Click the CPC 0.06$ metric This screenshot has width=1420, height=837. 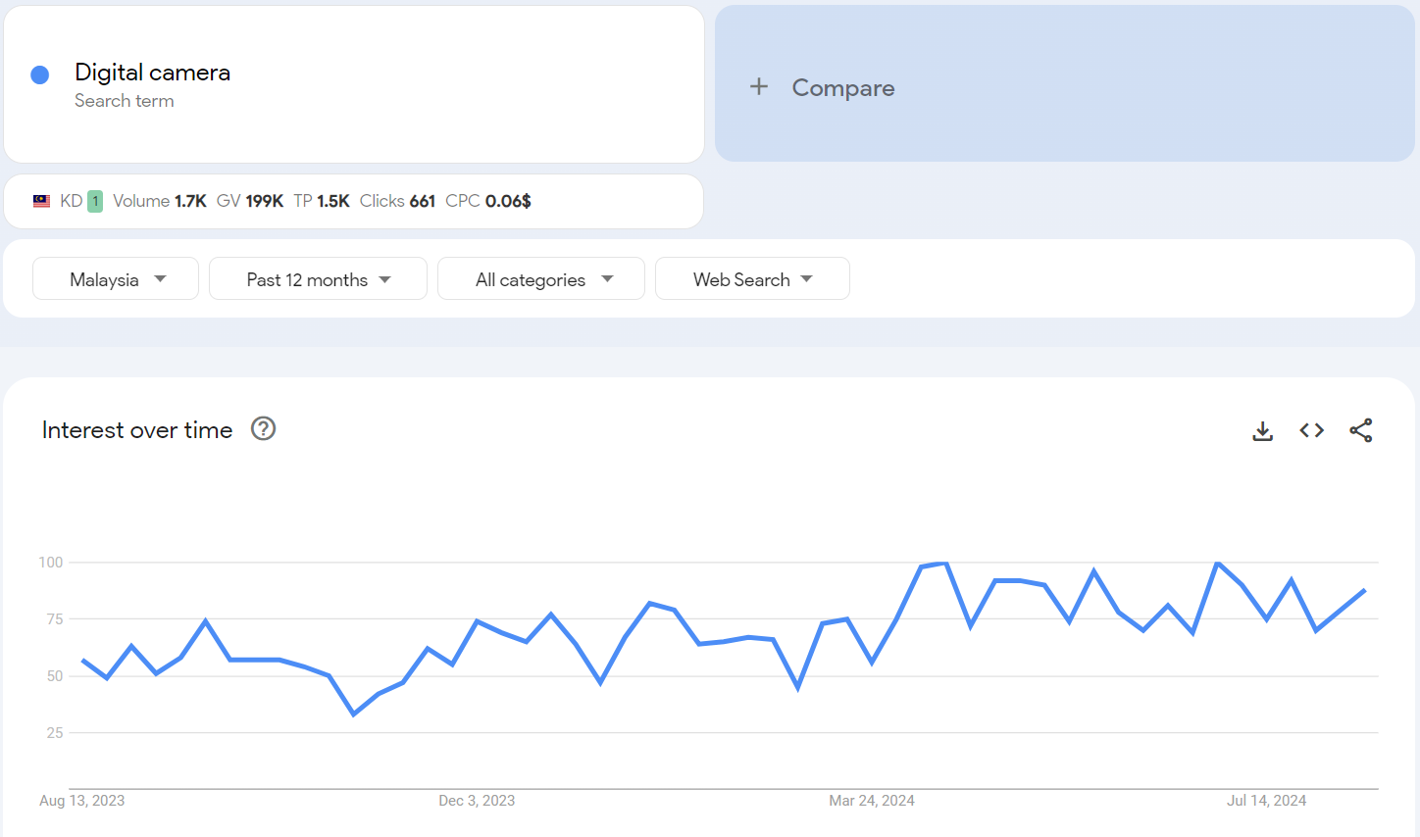[488, 201]
